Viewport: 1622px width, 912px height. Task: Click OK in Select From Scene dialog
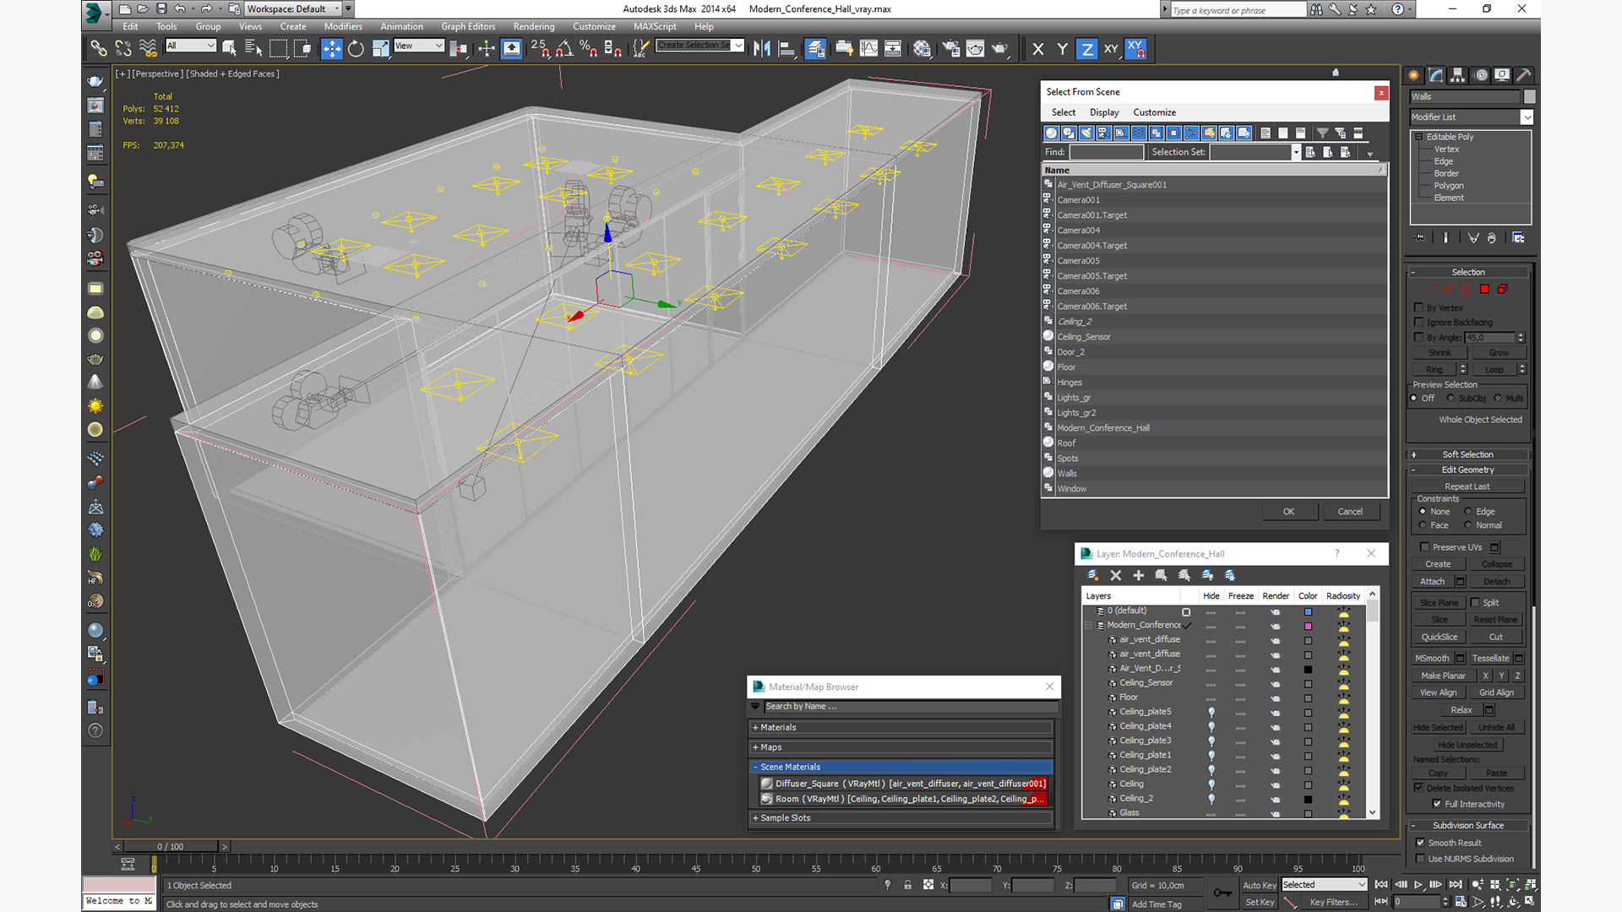point(1288,512)
